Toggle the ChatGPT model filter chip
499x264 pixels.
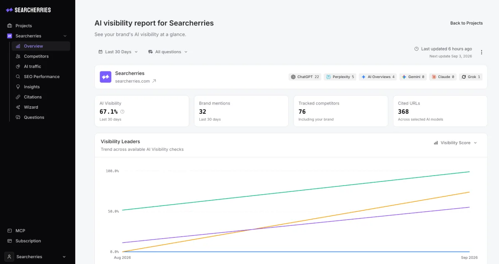click(305, 77)
